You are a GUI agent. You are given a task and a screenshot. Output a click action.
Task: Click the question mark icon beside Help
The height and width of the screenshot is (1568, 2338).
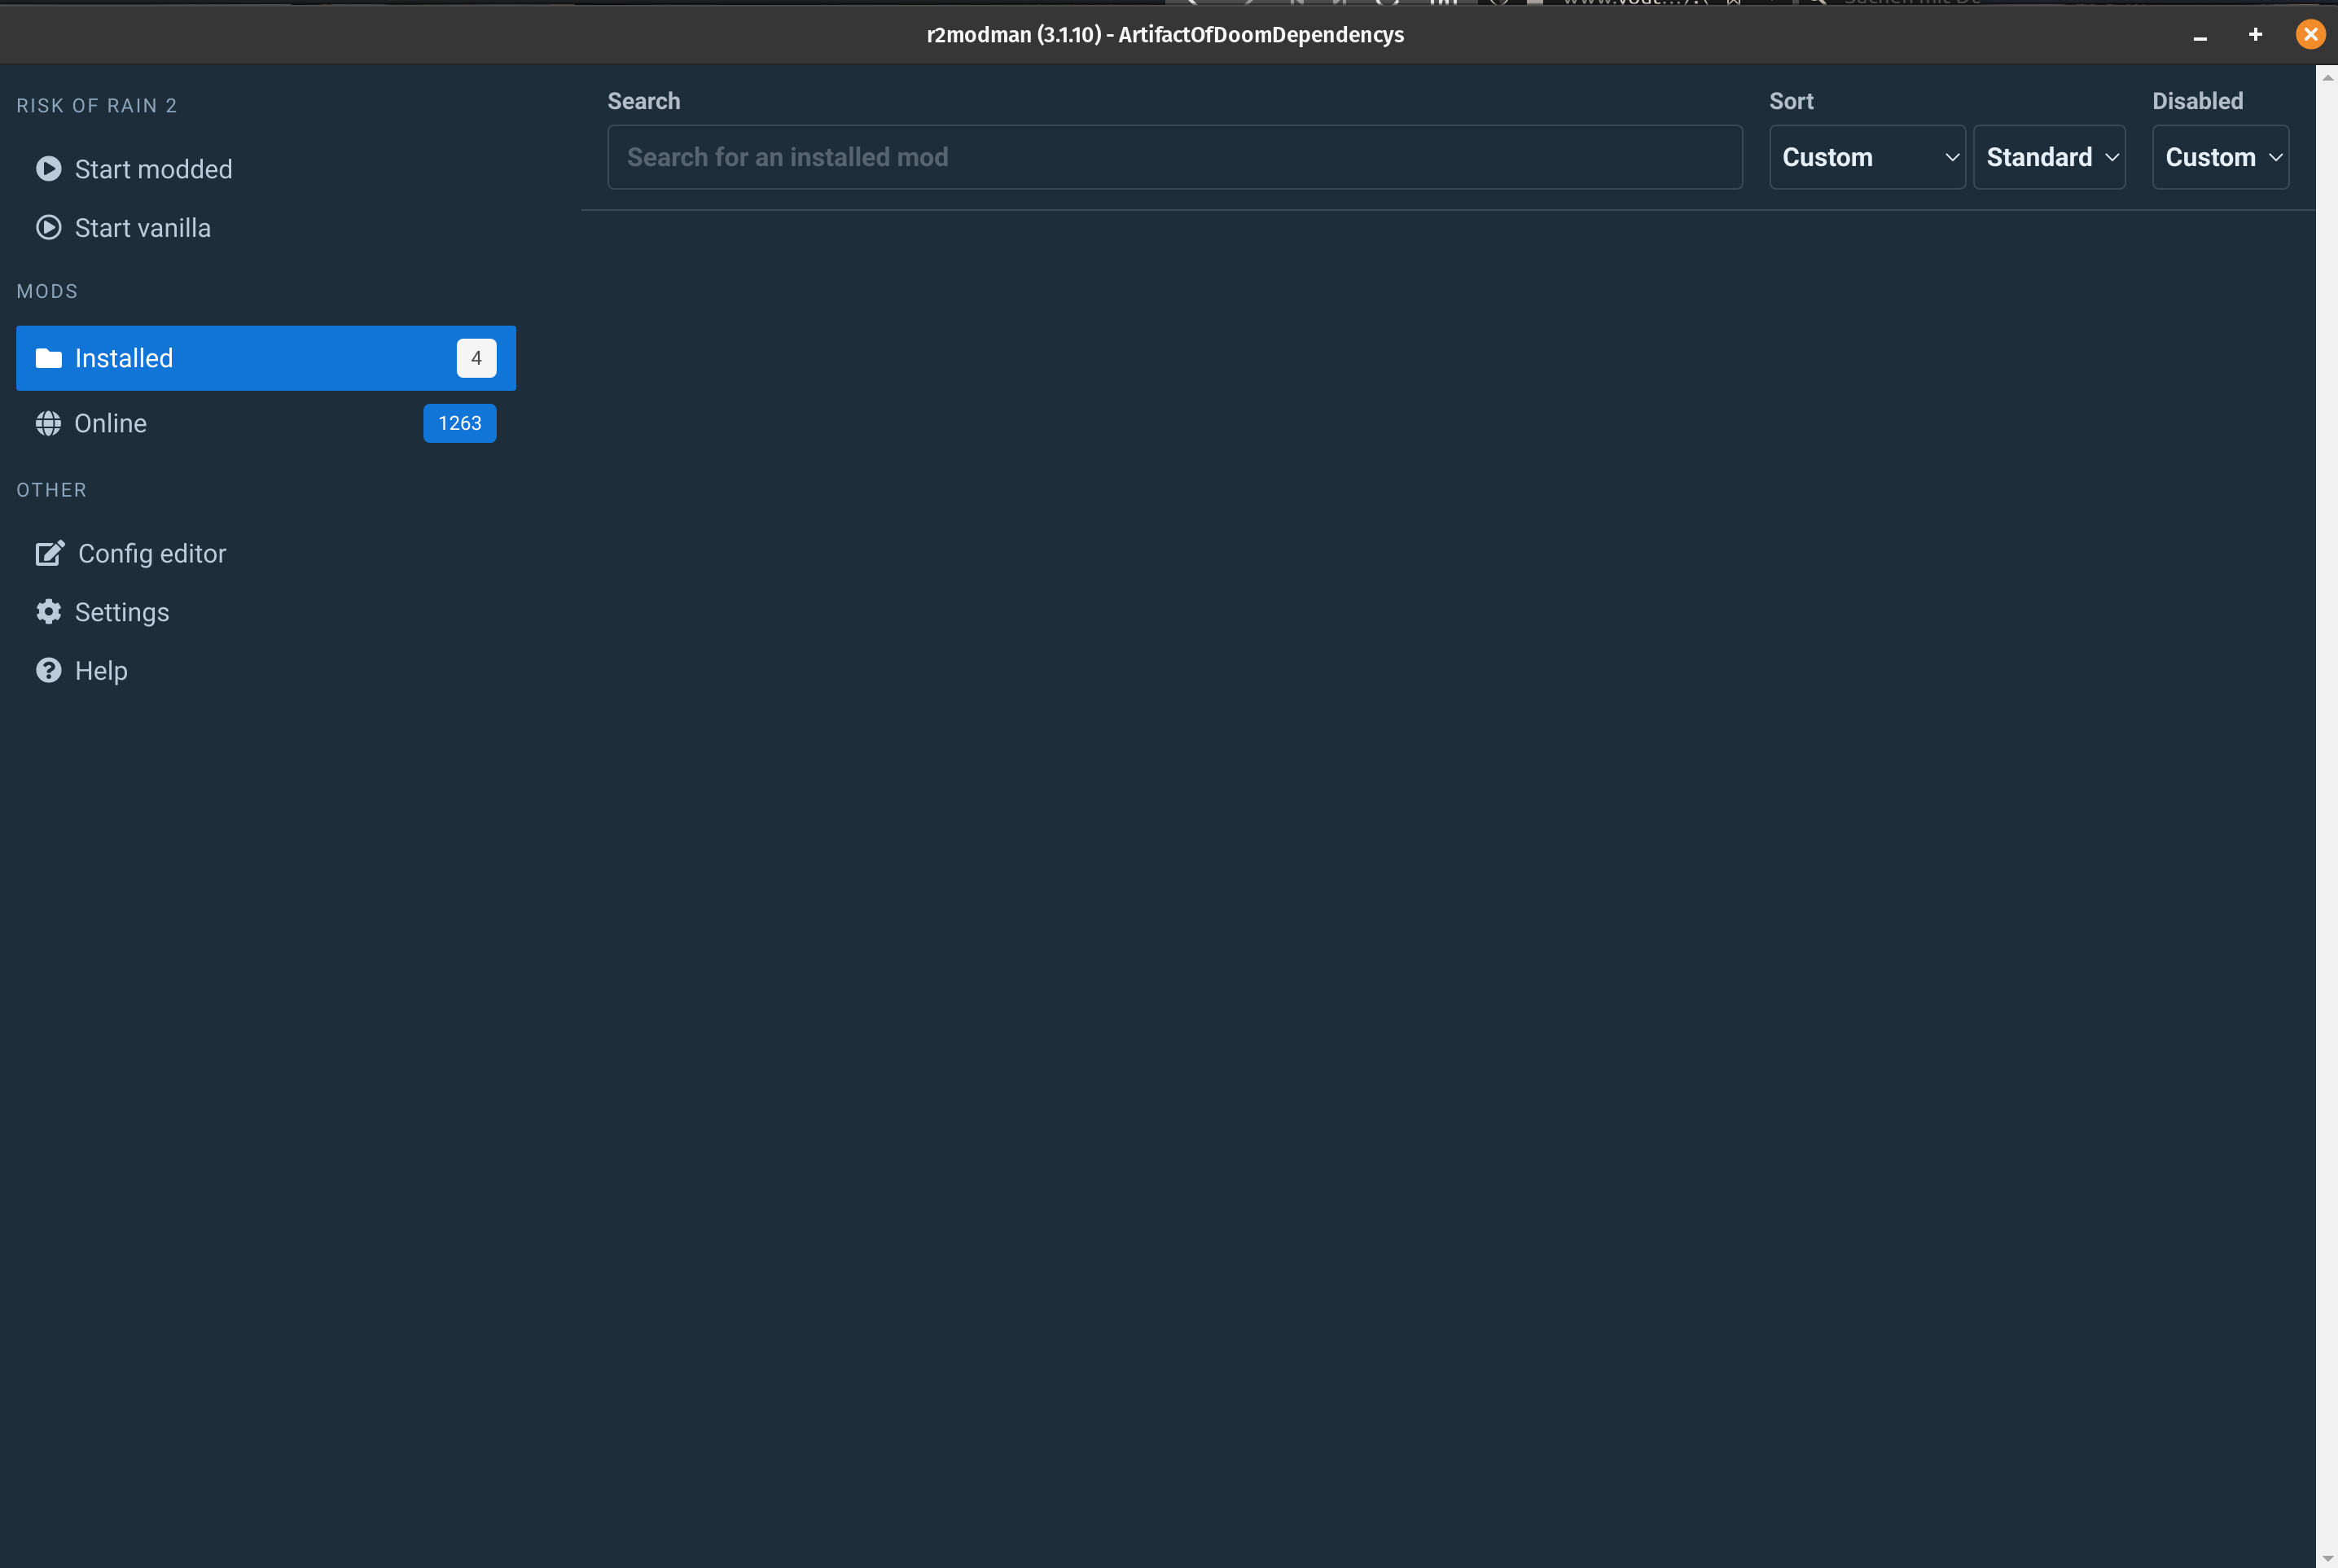(48, 670)
